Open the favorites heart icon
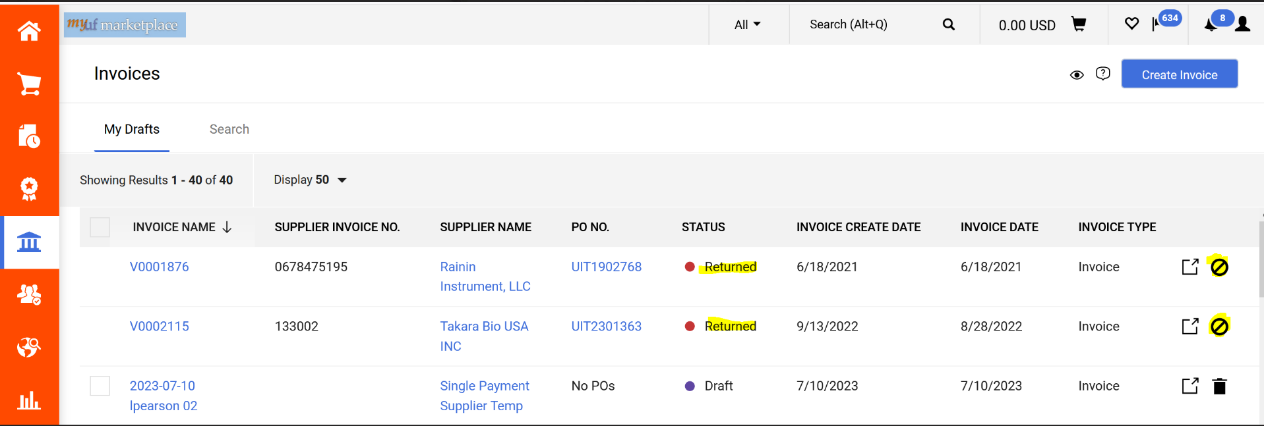1264x426 pixels. [1131, 24]
